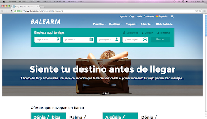Click the location pin route icon

pyautogui.click(x=58, y=39)
